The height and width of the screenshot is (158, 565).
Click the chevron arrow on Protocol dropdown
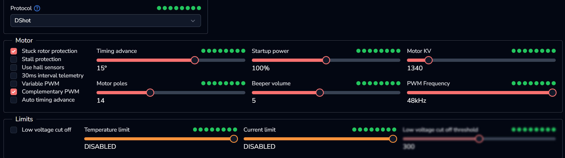[193, 21]
